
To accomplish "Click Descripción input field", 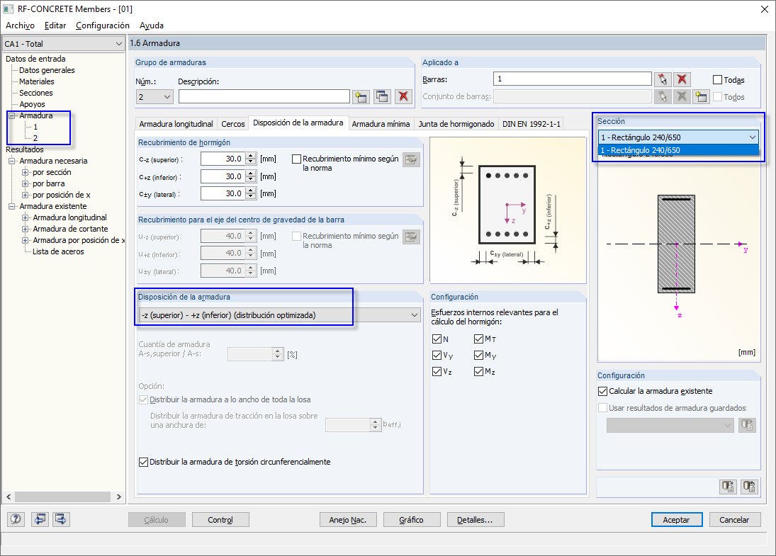I will (264, 96).
